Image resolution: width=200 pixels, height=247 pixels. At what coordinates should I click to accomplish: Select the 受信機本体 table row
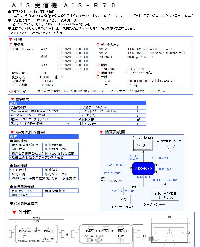(x=34, y=107)
